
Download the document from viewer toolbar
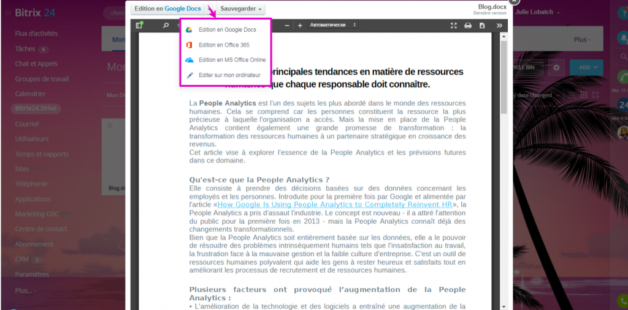pos(482,26)
